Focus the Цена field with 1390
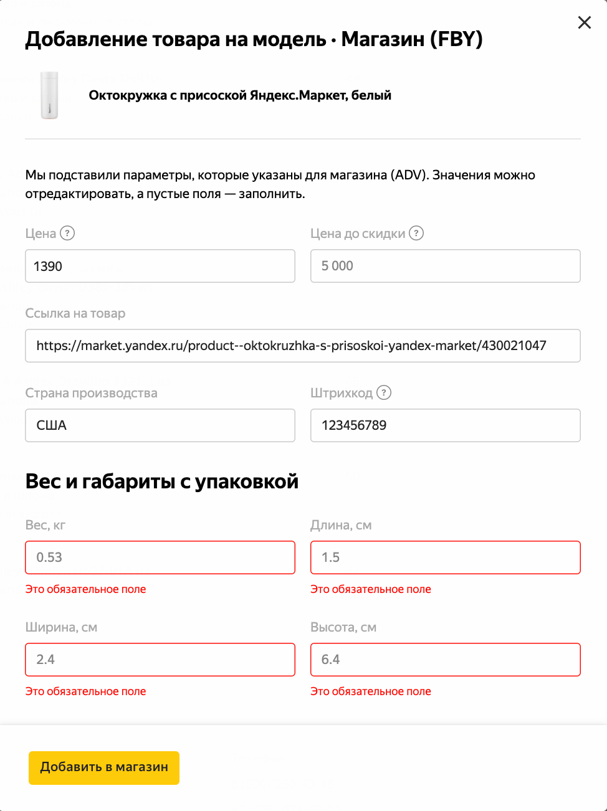The height and width of the screenshot is (811, 607). coord(160,266)
